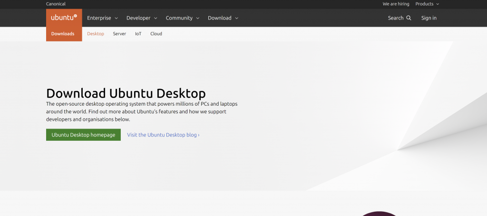487x216 pixels.
Task: Click the Download Ubuntu Desktop heading
Action: click(126, 93)
